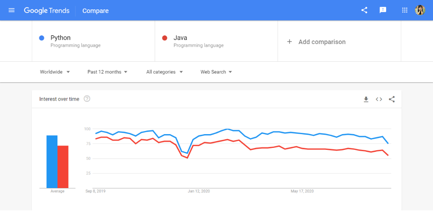Download the Interest over time CSV
The height and width of the screenshot is (212, 433).
click(366, 100)
